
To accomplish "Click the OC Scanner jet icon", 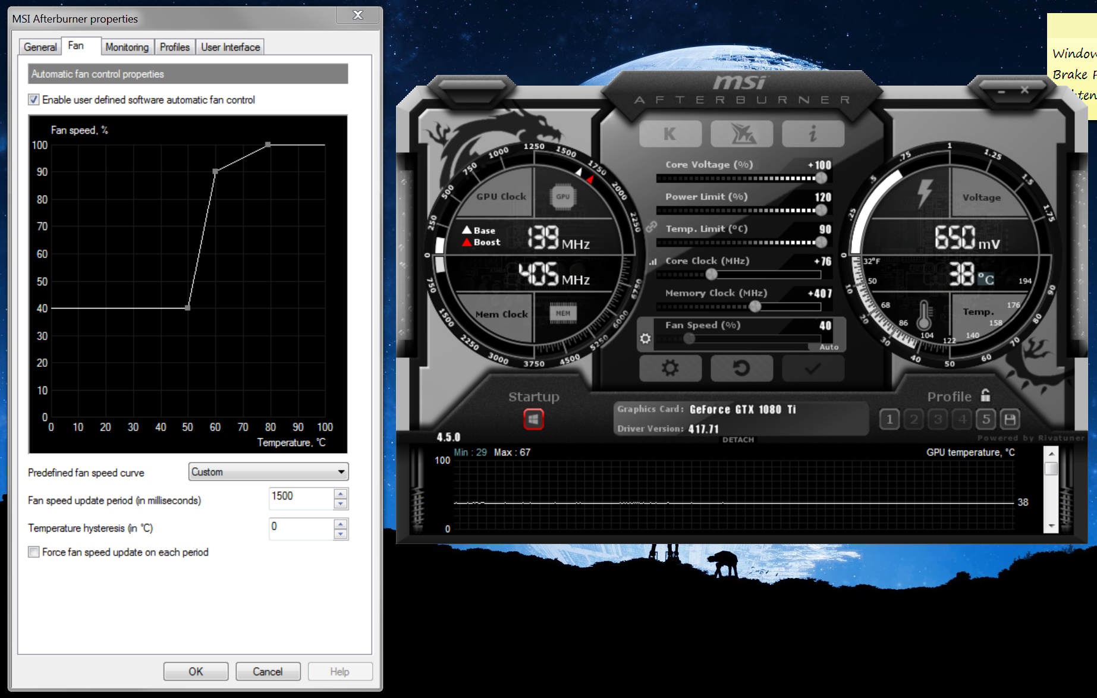I will pyautogui.click(x=741, y=134).
